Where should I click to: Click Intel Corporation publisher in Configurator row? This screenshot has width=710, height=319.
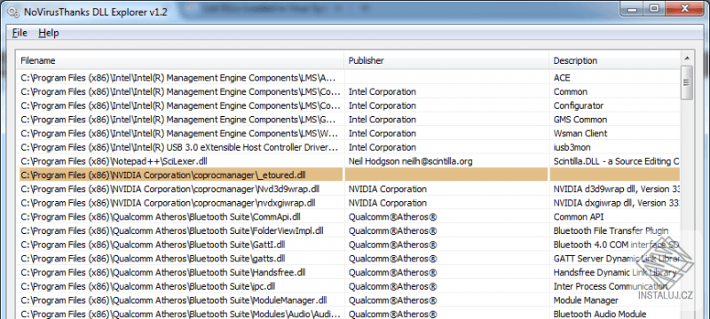(383, 105)
